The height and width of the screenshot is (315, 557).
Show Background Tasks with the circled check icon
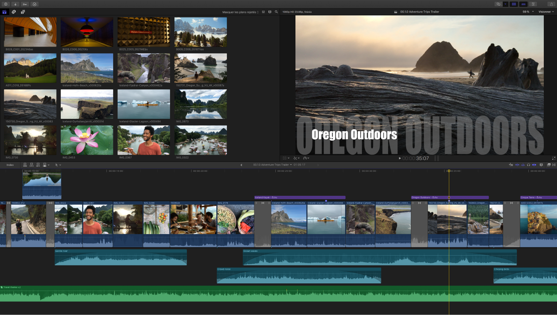point(34,4)
